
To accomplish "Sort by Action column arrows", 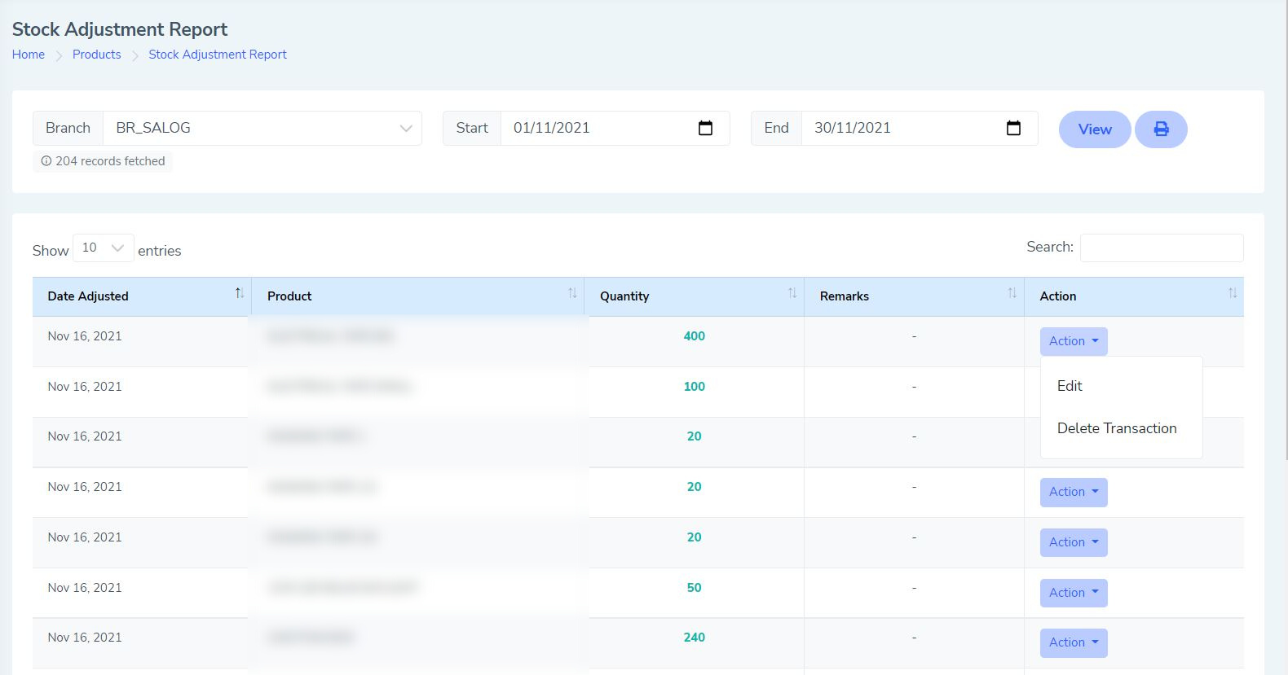I will [1233, 293].
